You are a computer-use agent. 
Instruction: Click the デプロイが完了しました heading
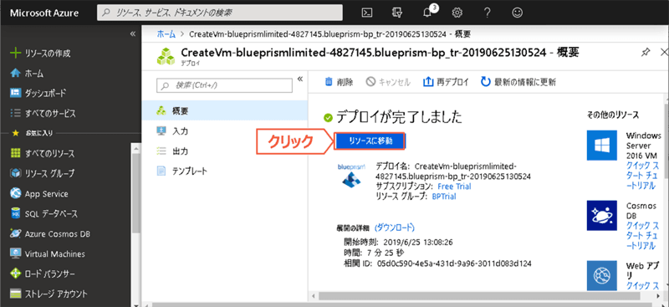pos(399,117)
